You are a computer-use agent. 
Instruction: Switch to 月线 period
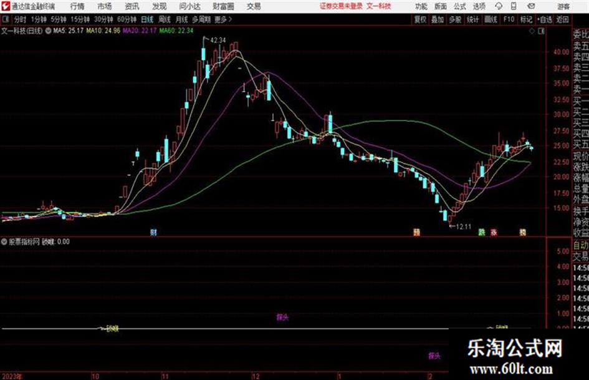[x=182, y=19]
